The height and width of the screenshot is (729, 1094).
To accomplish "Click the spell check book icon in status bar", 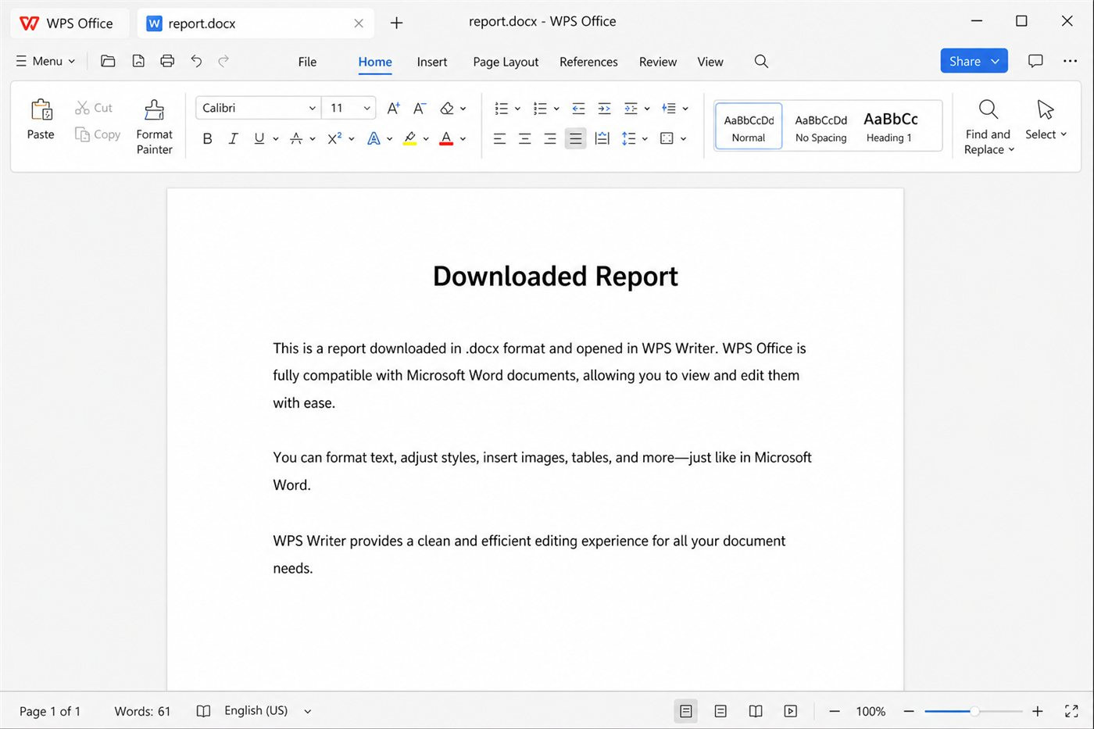I will (x=203, y=711).
